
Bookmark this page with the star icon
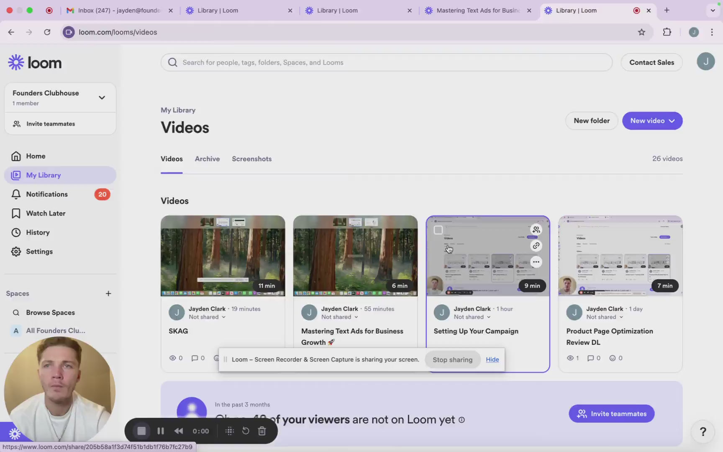point(641,32)
